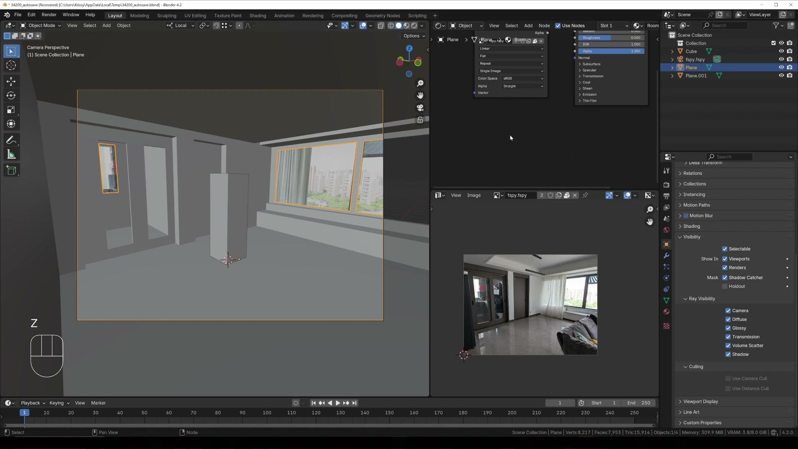Open the Object Mode dropdown
This screenshot has height=449, width=798.
pos(41,26)
